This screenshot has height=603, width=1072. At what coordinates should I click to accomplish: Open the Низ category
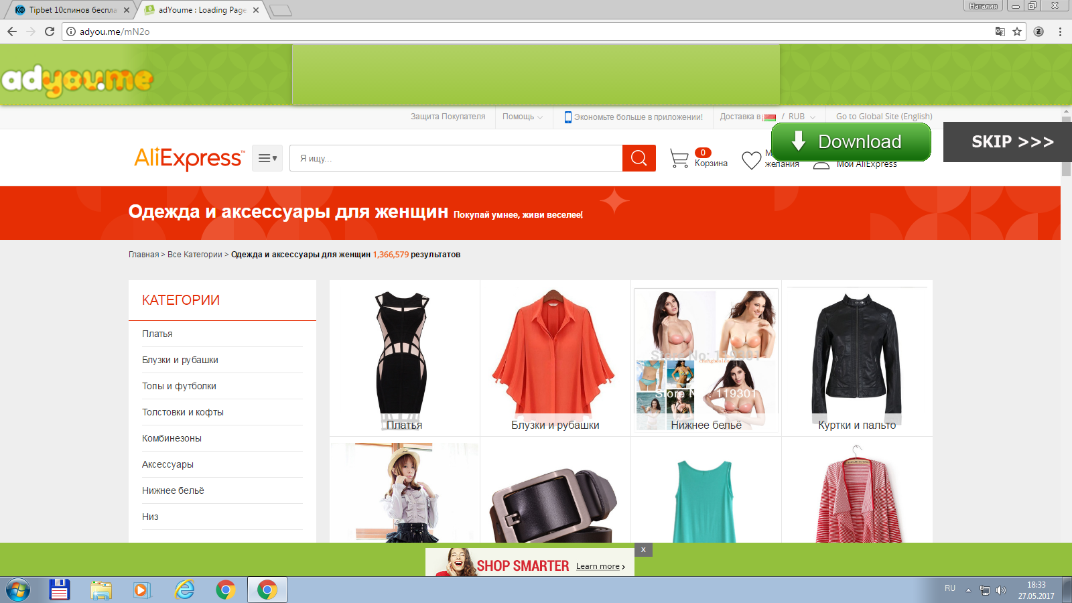pos(150,517)
